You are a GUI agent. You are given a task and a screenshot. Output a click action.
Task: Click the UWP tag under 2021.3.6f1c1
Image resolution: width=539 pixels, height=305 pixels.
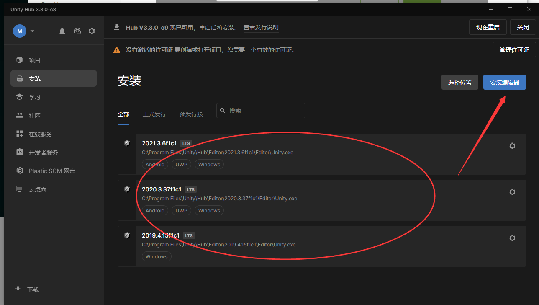click(x=181, y=165)
